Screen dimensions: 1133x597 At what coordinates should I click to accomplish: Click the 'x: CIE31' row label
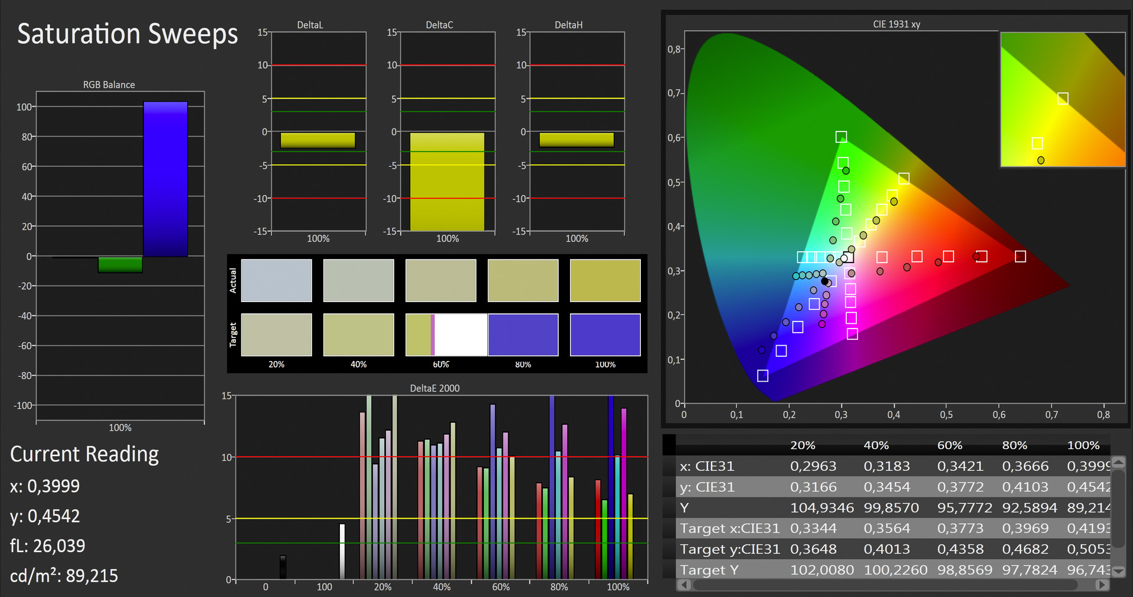pos(707,466)
